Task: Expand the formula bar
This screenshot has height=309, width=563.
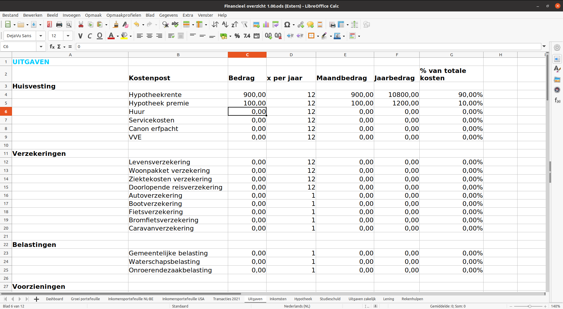Action: point(544,47)
